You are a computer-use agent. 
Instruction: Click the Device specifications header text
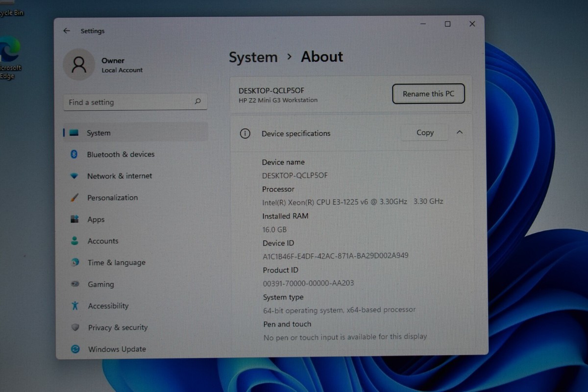(296, 133)
